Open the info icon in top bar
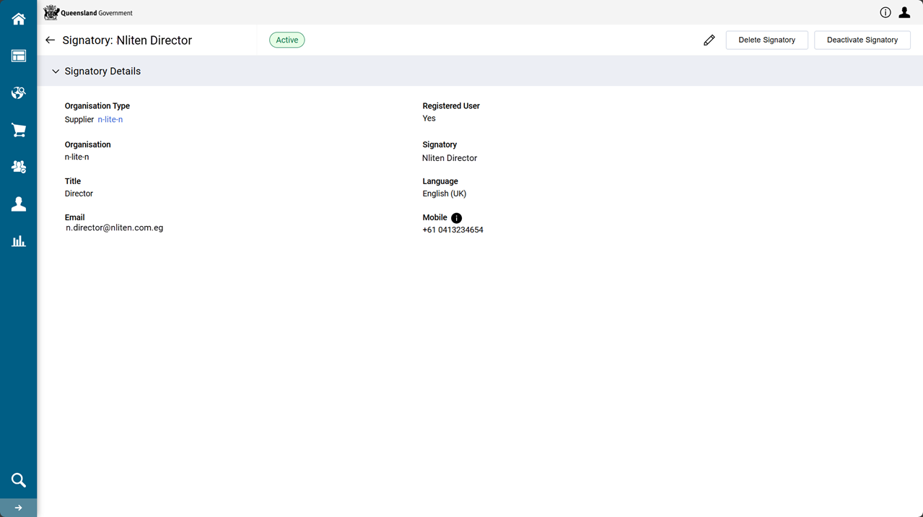This screenshot has width=923, height=517. click(x=885, y=12)
